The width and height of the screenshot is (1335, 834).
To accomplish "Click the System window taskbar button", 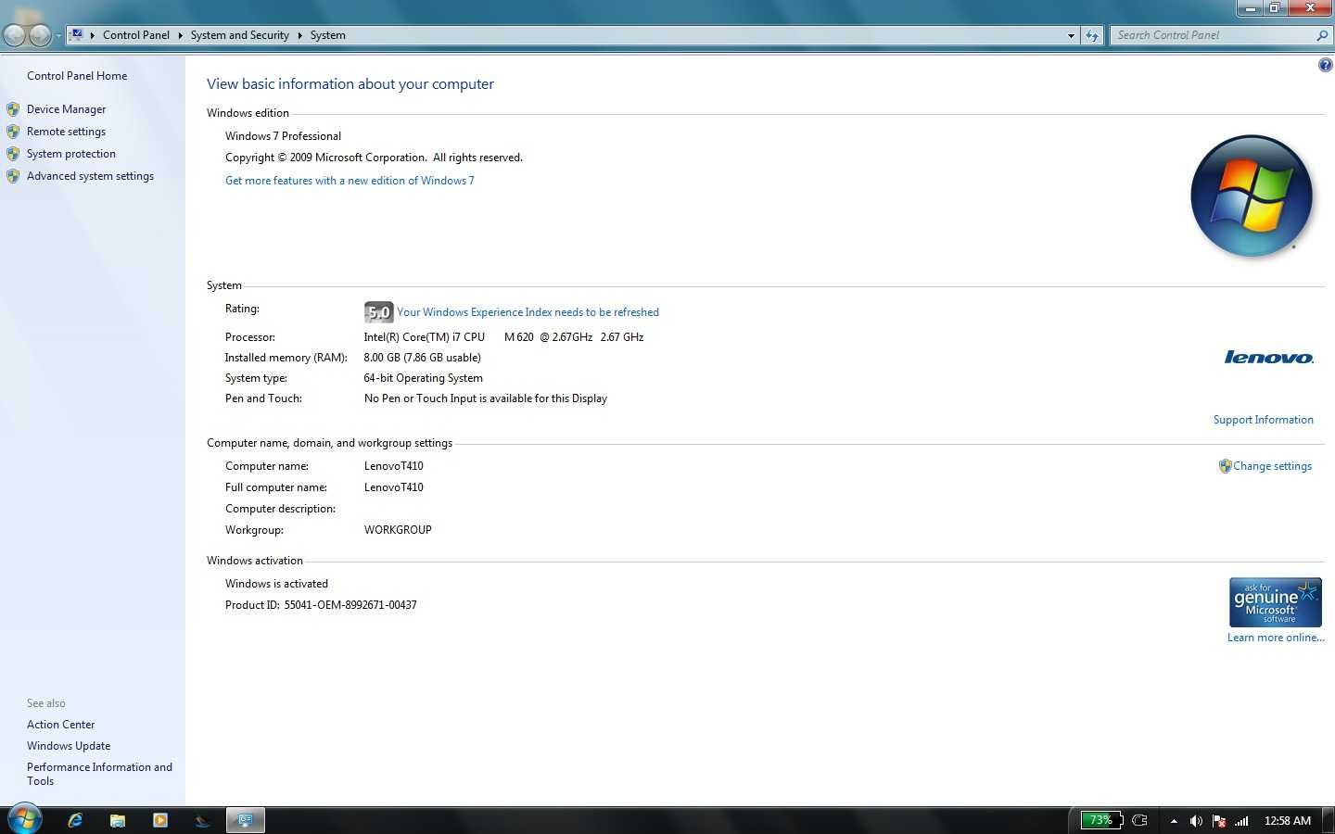I will tap(246, 820).
